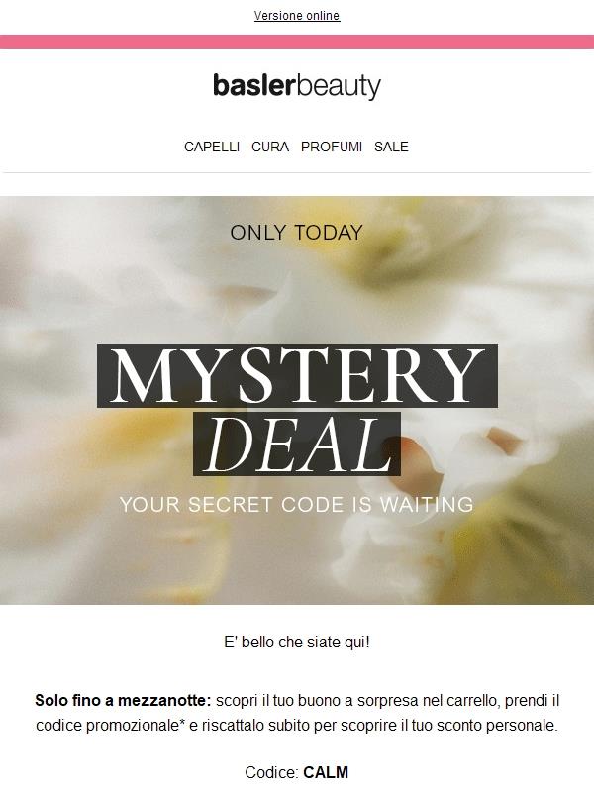The height and width of the screenshot is (792, 594).
Task: Open the CURA category
Action: pyautogui.click(x=270, y=147)
